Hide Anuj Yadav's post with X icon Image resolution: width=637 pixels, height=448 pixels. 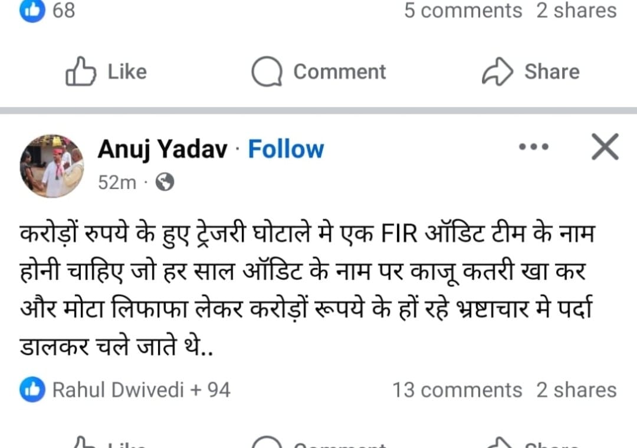coord(605,147)
